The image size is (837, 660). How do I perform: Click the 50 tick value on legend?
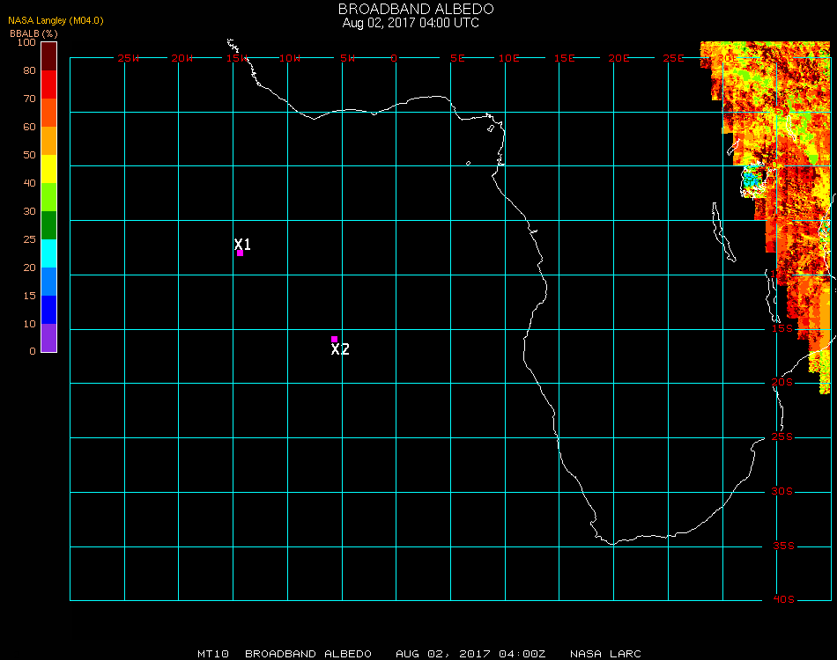[x=29, y=155]
